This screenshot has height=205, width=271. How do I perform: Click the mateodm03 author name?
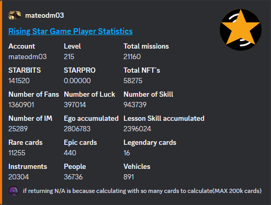click(44, 15)
